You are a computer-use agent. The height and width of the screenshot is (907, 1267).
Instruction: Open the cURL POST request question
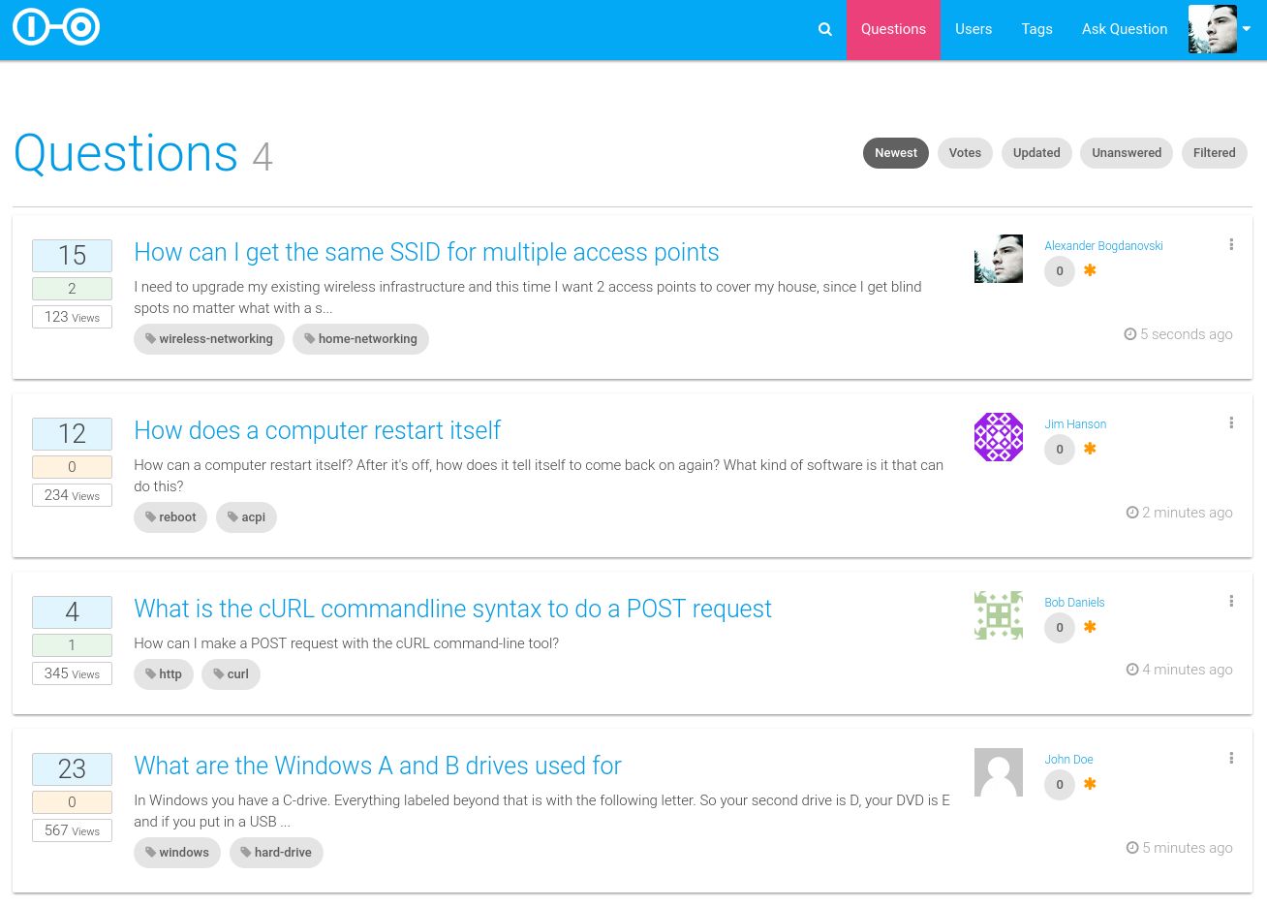[452, 609]
